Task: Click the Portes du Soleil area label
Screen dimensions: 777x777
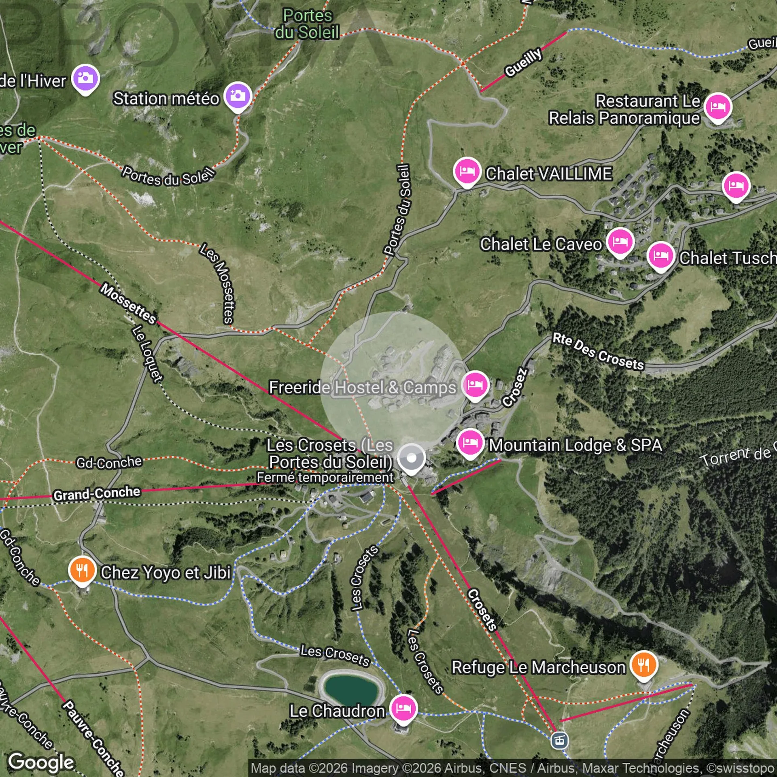Action: pyautogui.click(x=308, y=24)
